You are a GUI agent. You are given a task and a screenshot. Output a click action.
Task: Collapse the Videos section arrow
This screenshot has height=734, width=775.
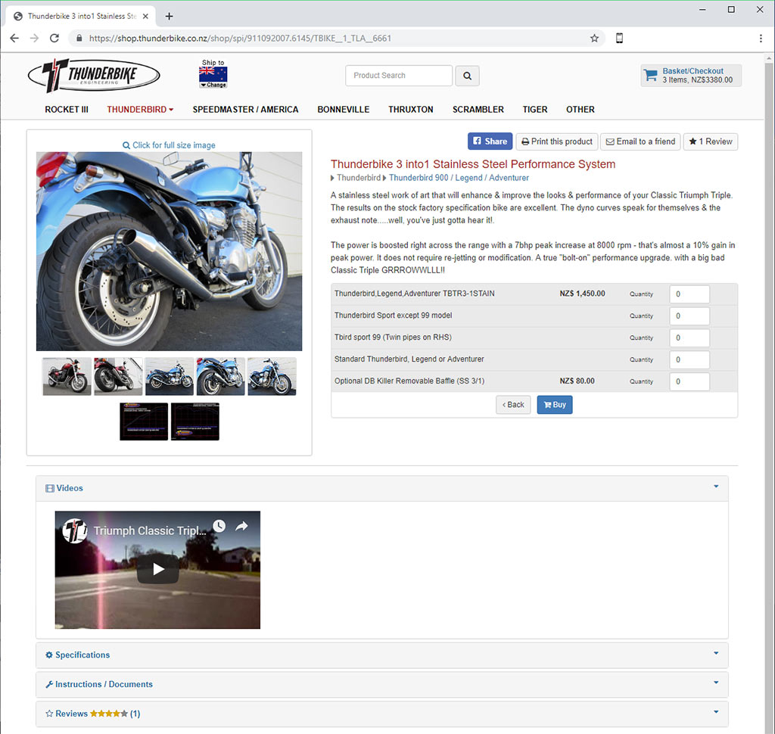716,487
